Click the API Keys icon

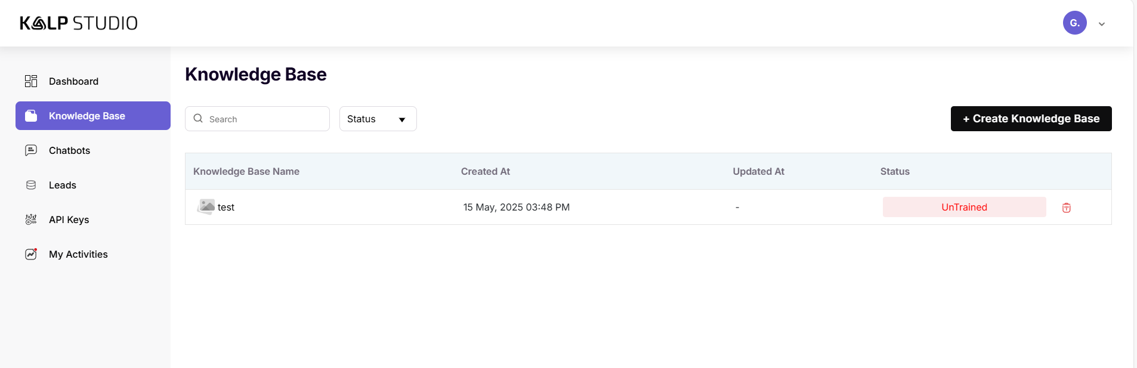point(31,219)
